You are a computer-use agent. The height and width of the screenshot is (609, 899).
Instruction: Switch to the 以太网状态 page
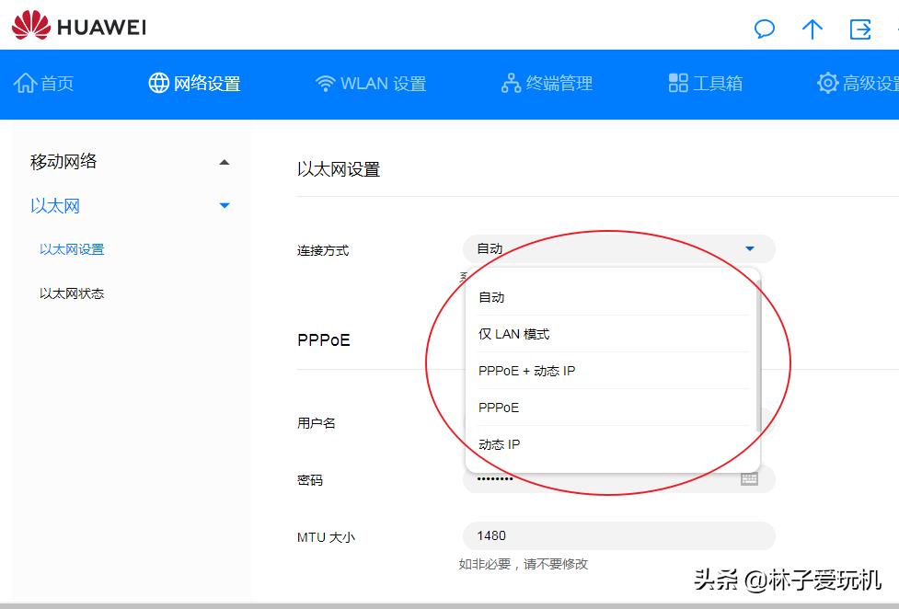click(71, 293)
